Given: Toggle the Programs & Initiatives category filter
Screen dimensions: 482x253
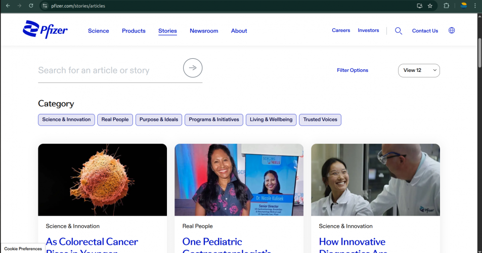Looking at the screenshot, I should (213, 119).
